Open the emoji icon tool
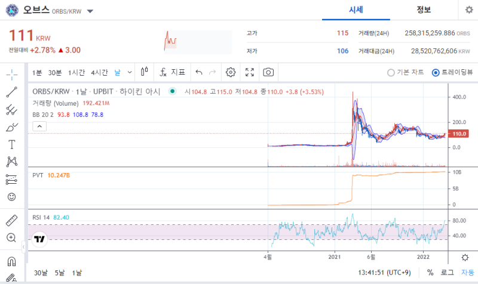 click(x=11, y=197)
